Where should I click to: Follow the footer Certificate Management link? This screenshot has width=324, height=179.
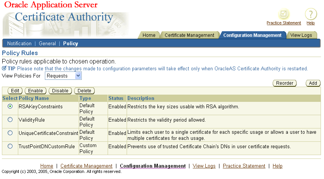[86, 166]
